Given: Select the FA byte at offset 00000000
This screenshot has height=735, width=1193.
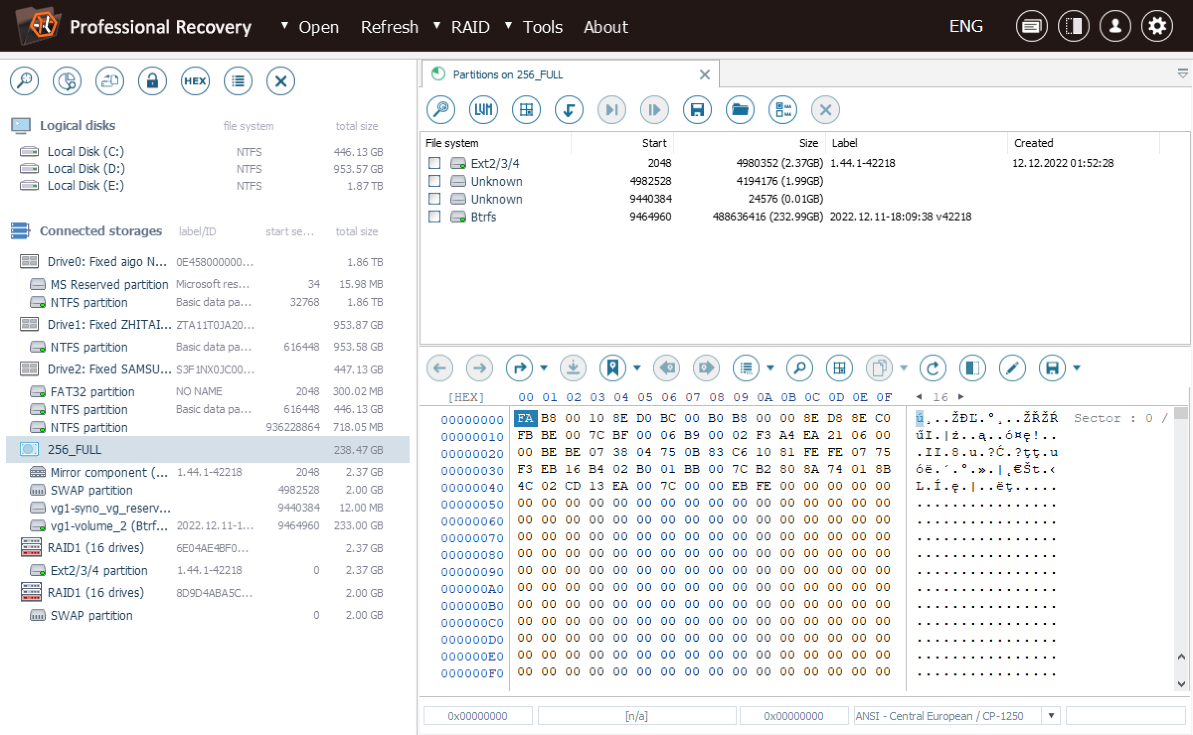Looking at the screenshot, I should pos(525,418).
